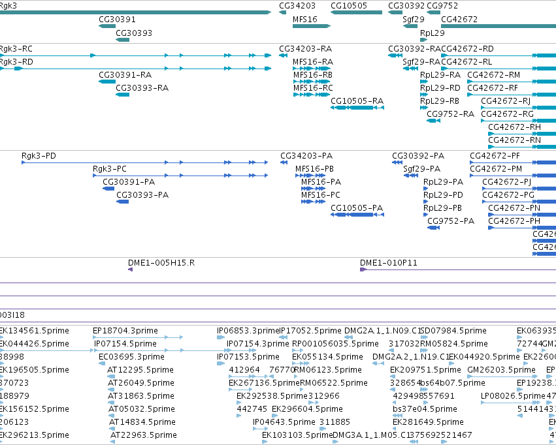Image resolution: width=556 pixels, height=445 pixels.
Task: Click the CG34203 gene label
Action: point(297,6)
